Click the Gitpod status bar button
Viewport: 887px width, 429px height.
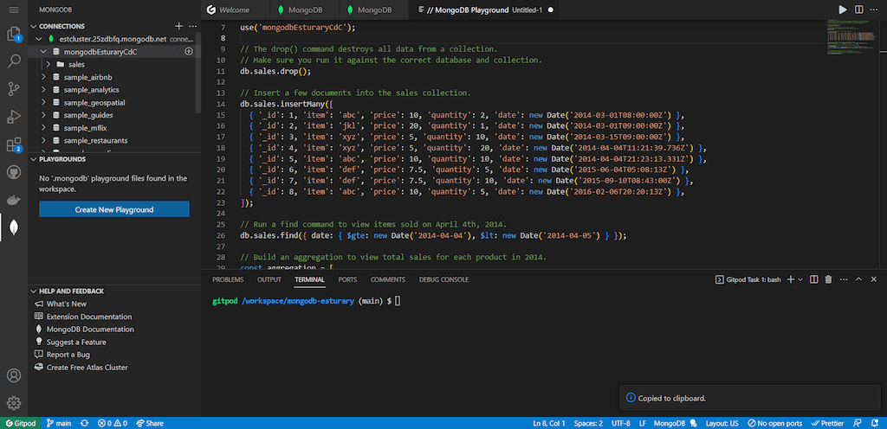(x=21, y=423)
